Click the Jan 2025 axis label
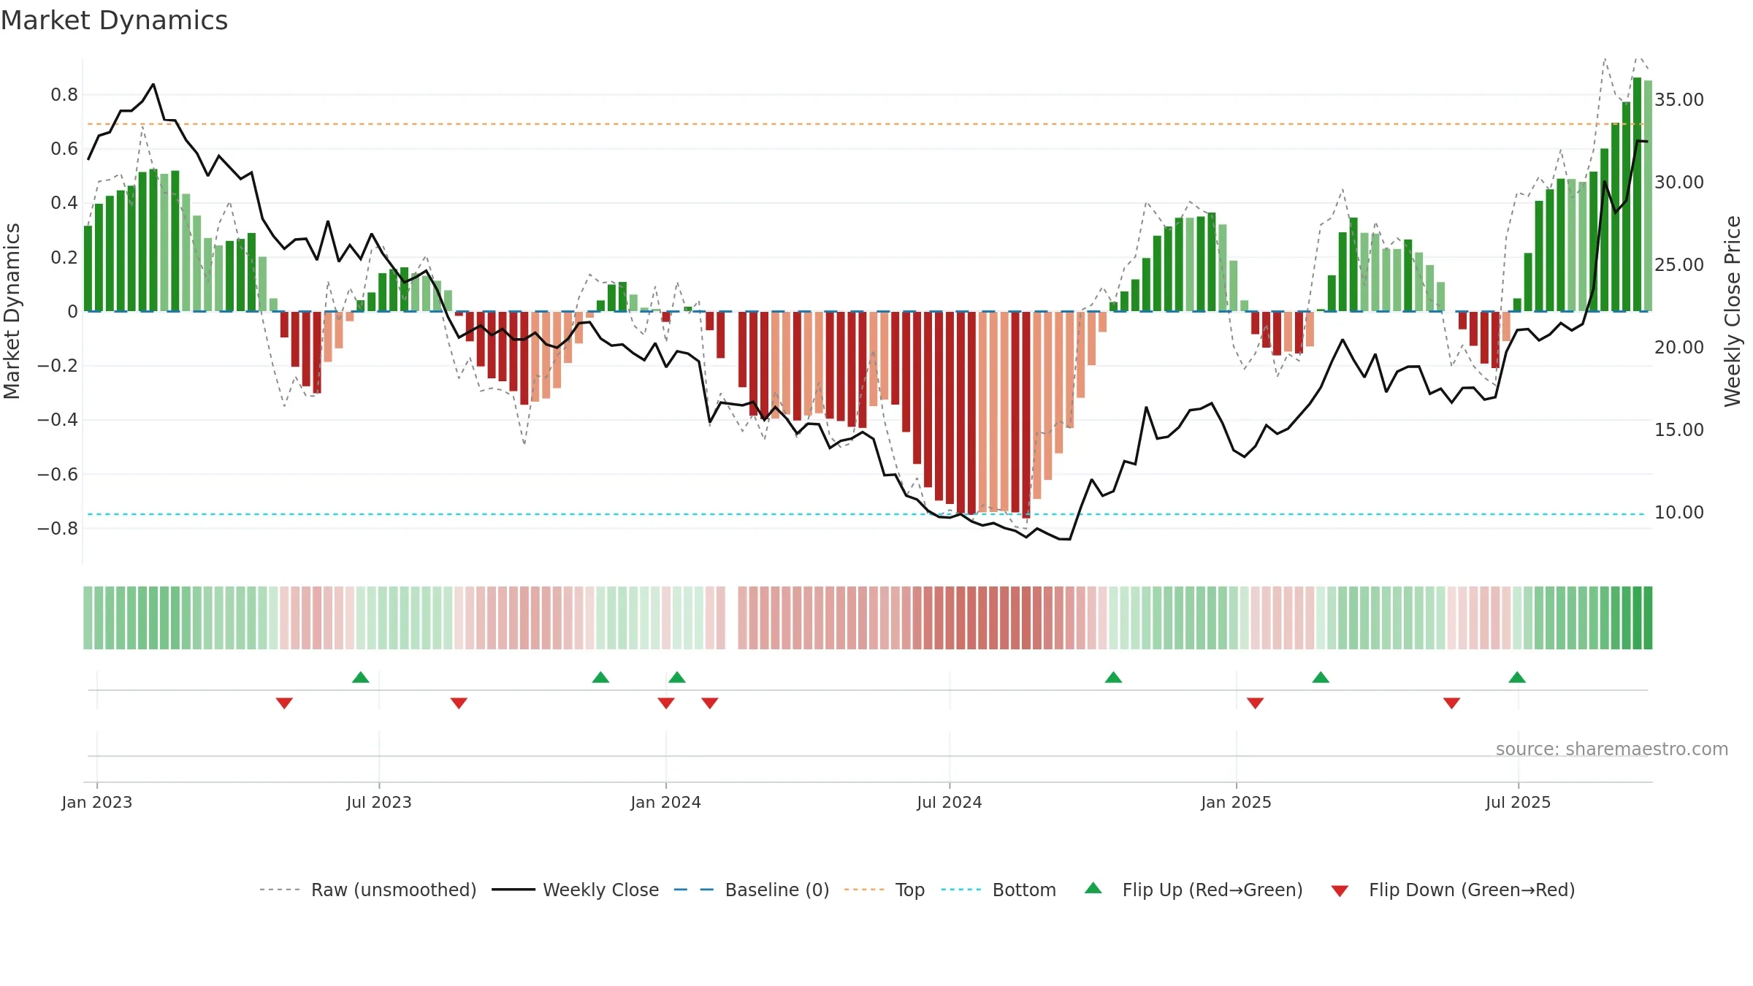This screenshot has height=986, width=1753. pos(1237,802)
